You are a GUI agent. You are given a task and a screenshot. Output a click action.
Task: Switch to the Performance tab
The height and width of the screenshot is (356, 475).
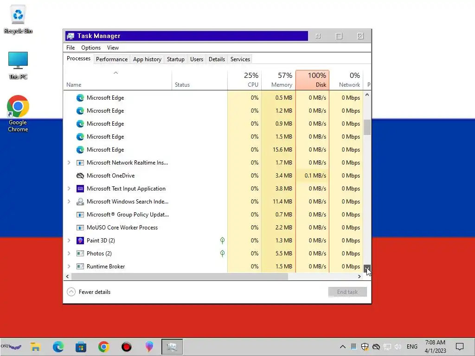[112, 59]
